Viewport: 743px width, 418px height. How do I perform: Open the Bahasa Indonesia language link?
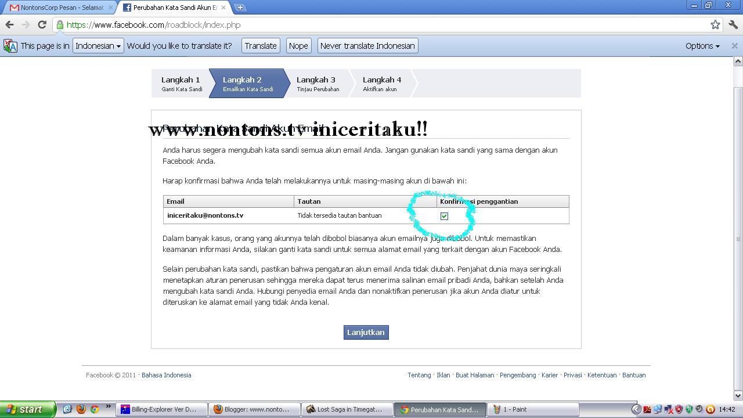pos(166,375)
